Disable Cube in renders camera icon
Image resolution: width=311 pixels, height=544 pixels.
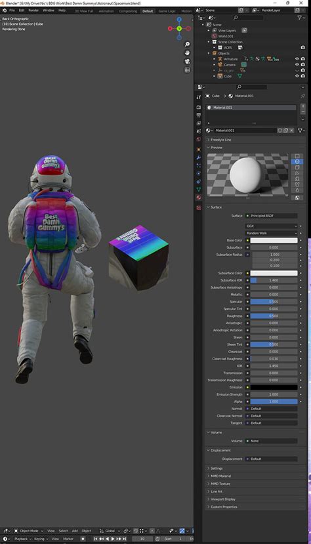click(x=302, y=76)
